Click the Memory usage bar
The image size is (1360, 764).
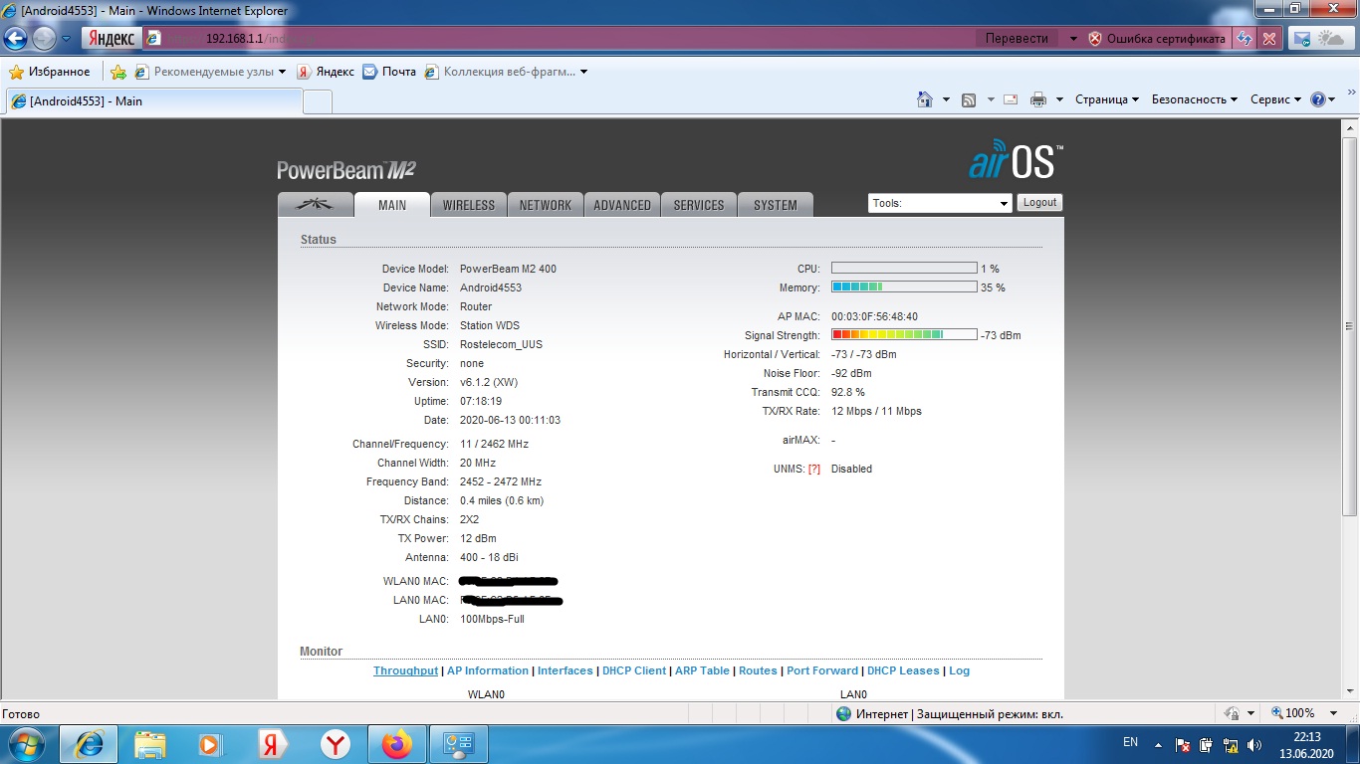pyautogui.click(x=904, y=287)
